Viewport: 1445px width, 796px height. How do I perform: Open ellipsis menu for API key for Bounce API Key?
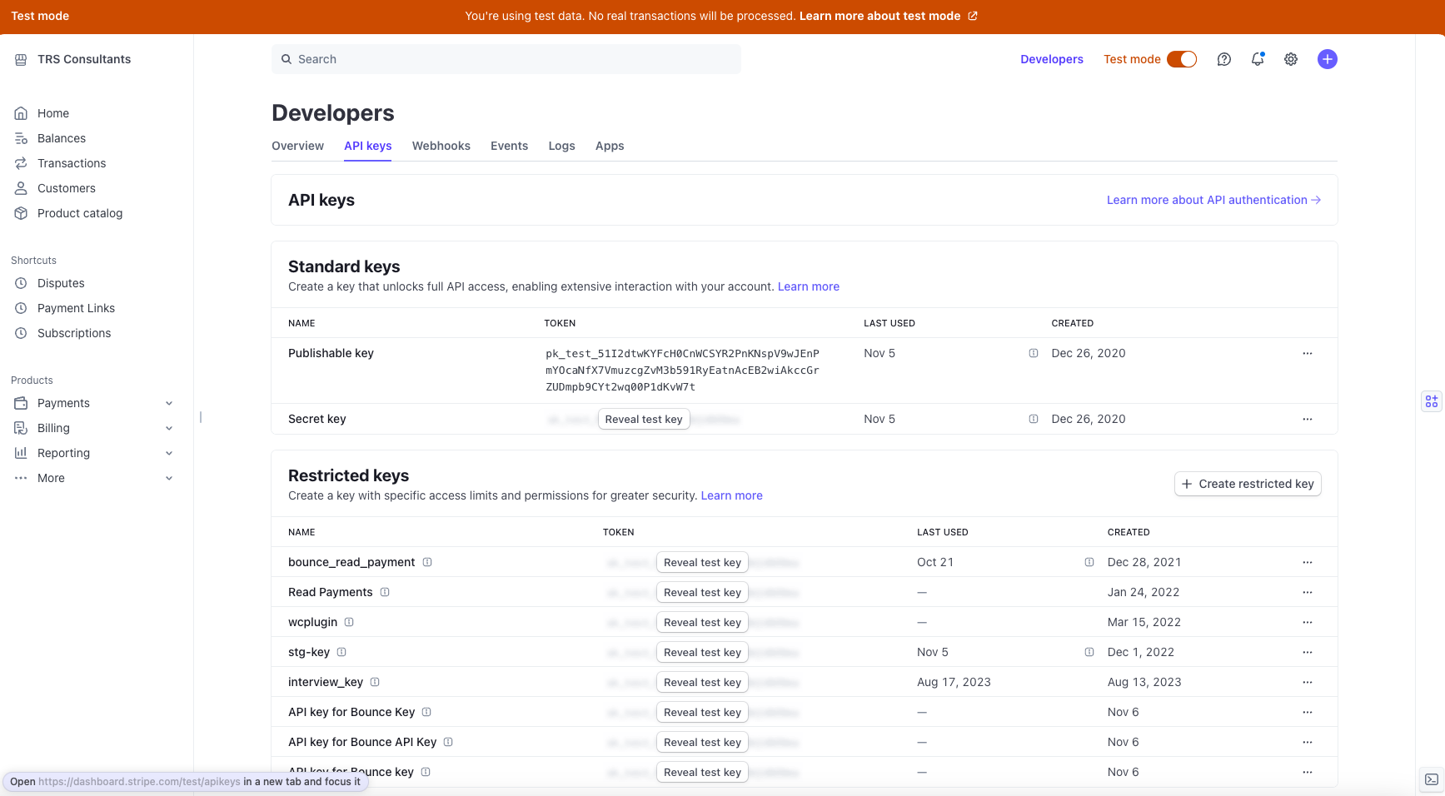(x=1308, y=742)
